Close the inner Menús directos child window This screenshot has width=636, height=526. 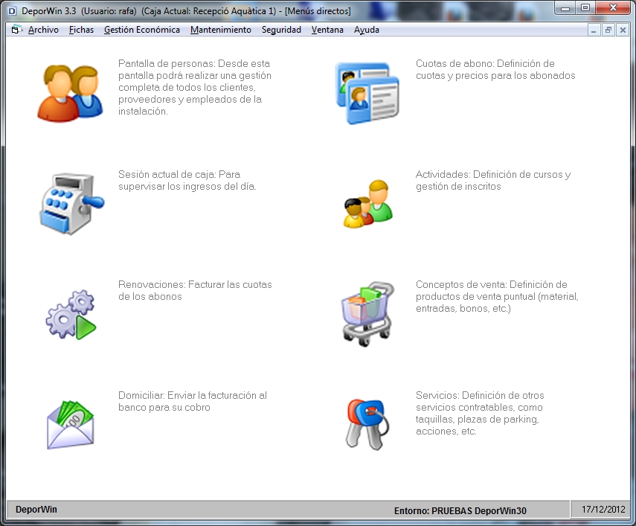[x=623, y=30]
